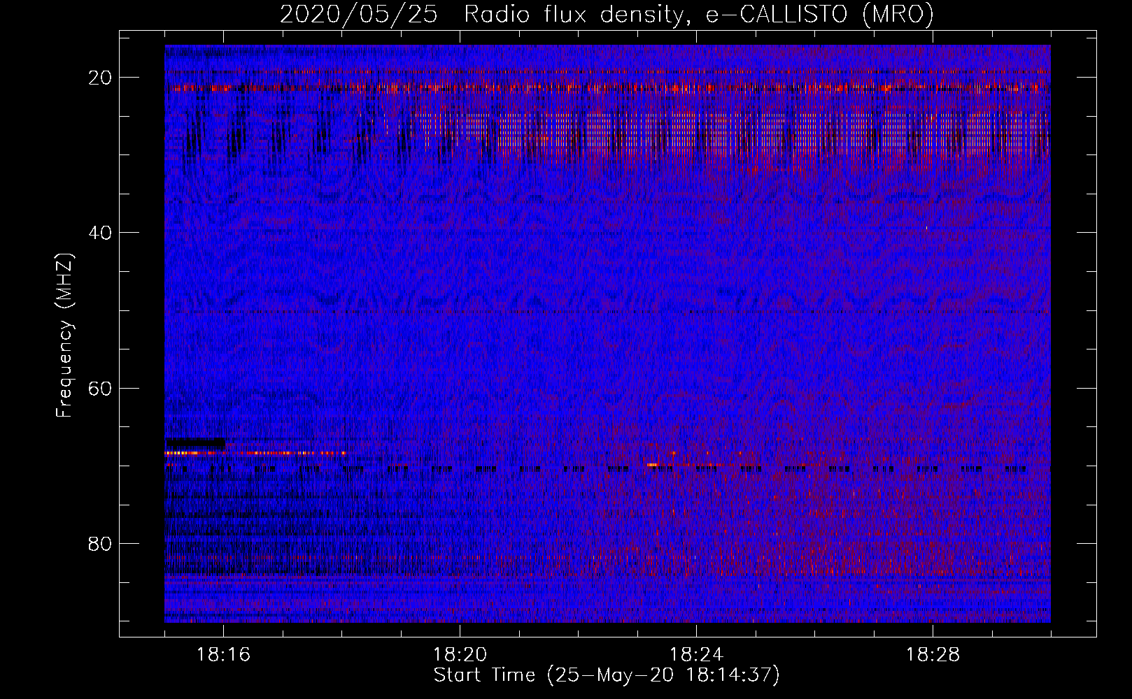Click the '18:16' time tick label
Viewport: 1132px width, 699px height.
click(x=224, y=655)
